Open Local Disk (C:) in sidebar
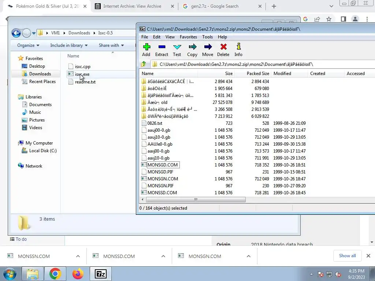375x281 pixels. pos(43,150)
